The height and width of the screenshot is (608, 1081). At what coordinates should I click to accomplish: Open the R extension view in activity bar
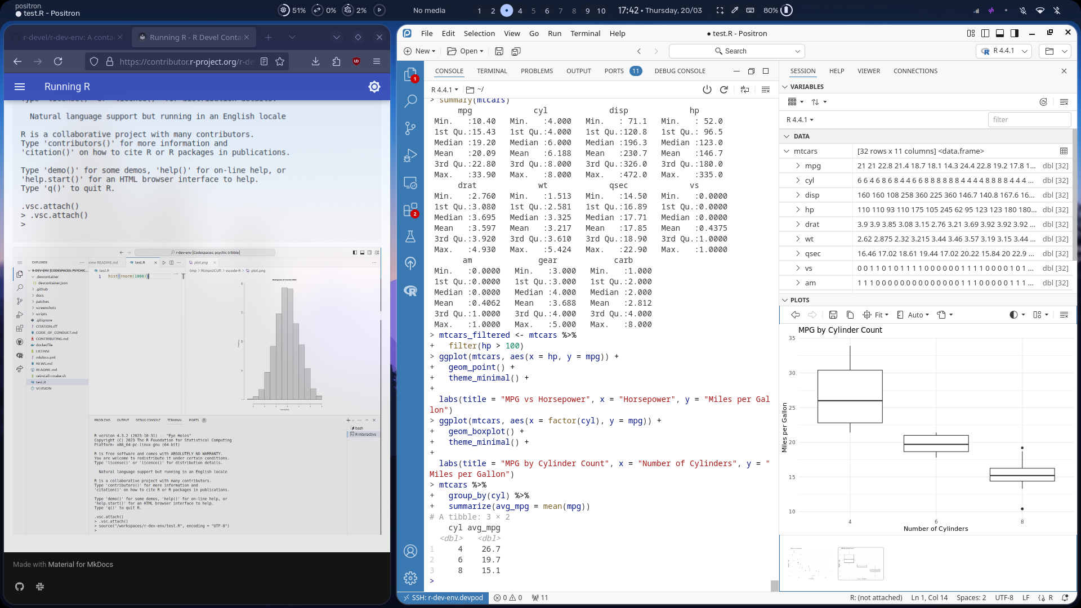click(410, 290)
